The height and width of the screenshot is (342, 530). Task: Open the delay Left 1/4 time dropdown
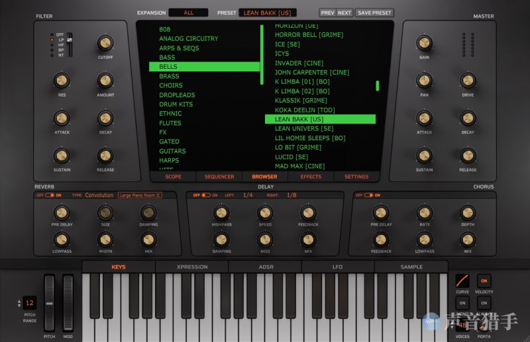[248, 195]
